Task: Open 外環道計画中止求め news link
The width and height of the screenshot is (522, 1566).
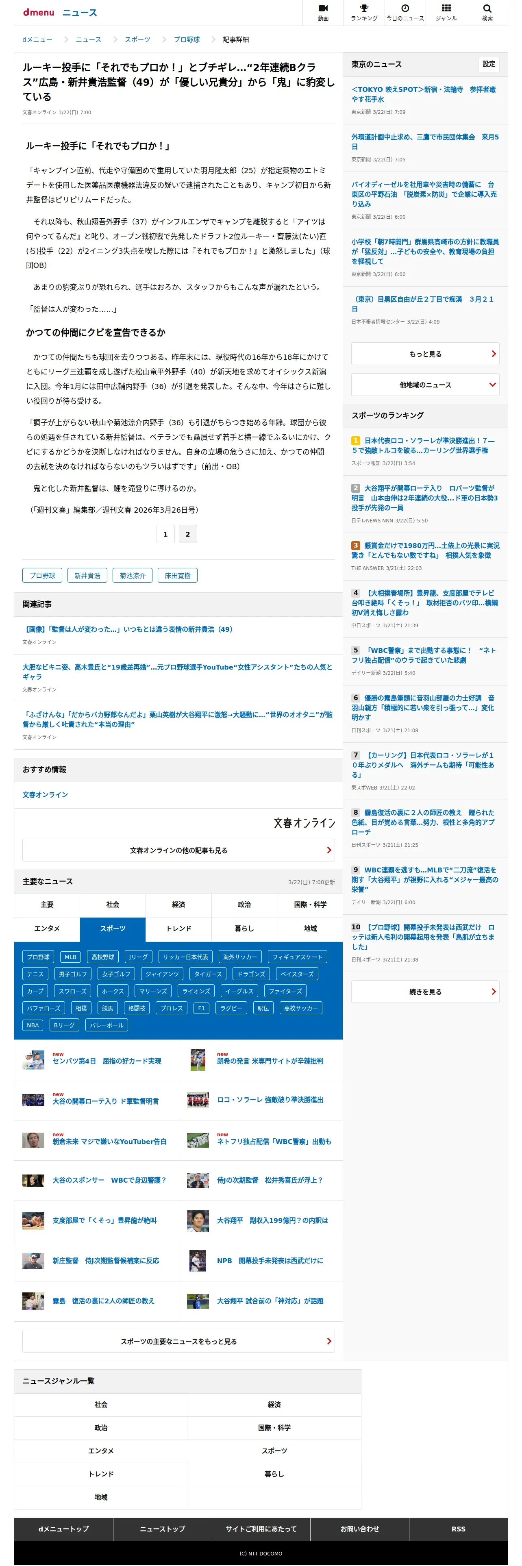Action: pos(425,141)
